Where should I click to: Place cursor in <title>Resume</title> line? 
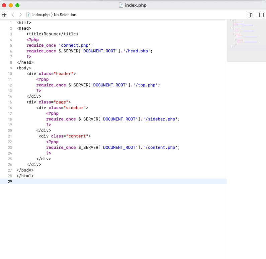point(52,34)
